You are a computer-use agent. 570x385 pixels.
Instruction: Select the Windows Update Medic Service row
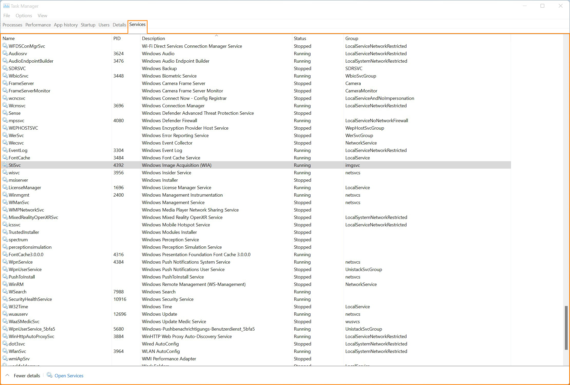click(256, 321)
